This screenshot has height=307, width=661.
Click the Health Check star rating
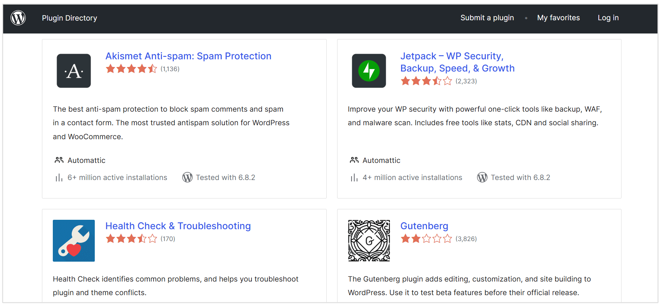[x=131, y=239]
